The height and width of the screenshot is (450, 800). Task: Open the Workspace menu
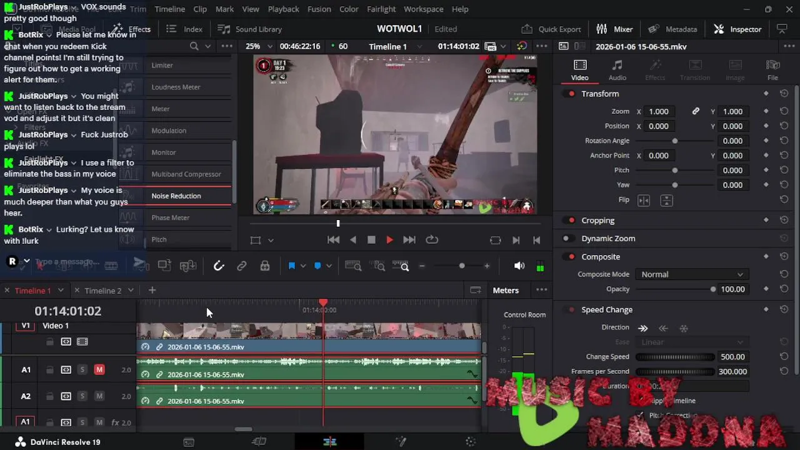[x=423, y=9]
